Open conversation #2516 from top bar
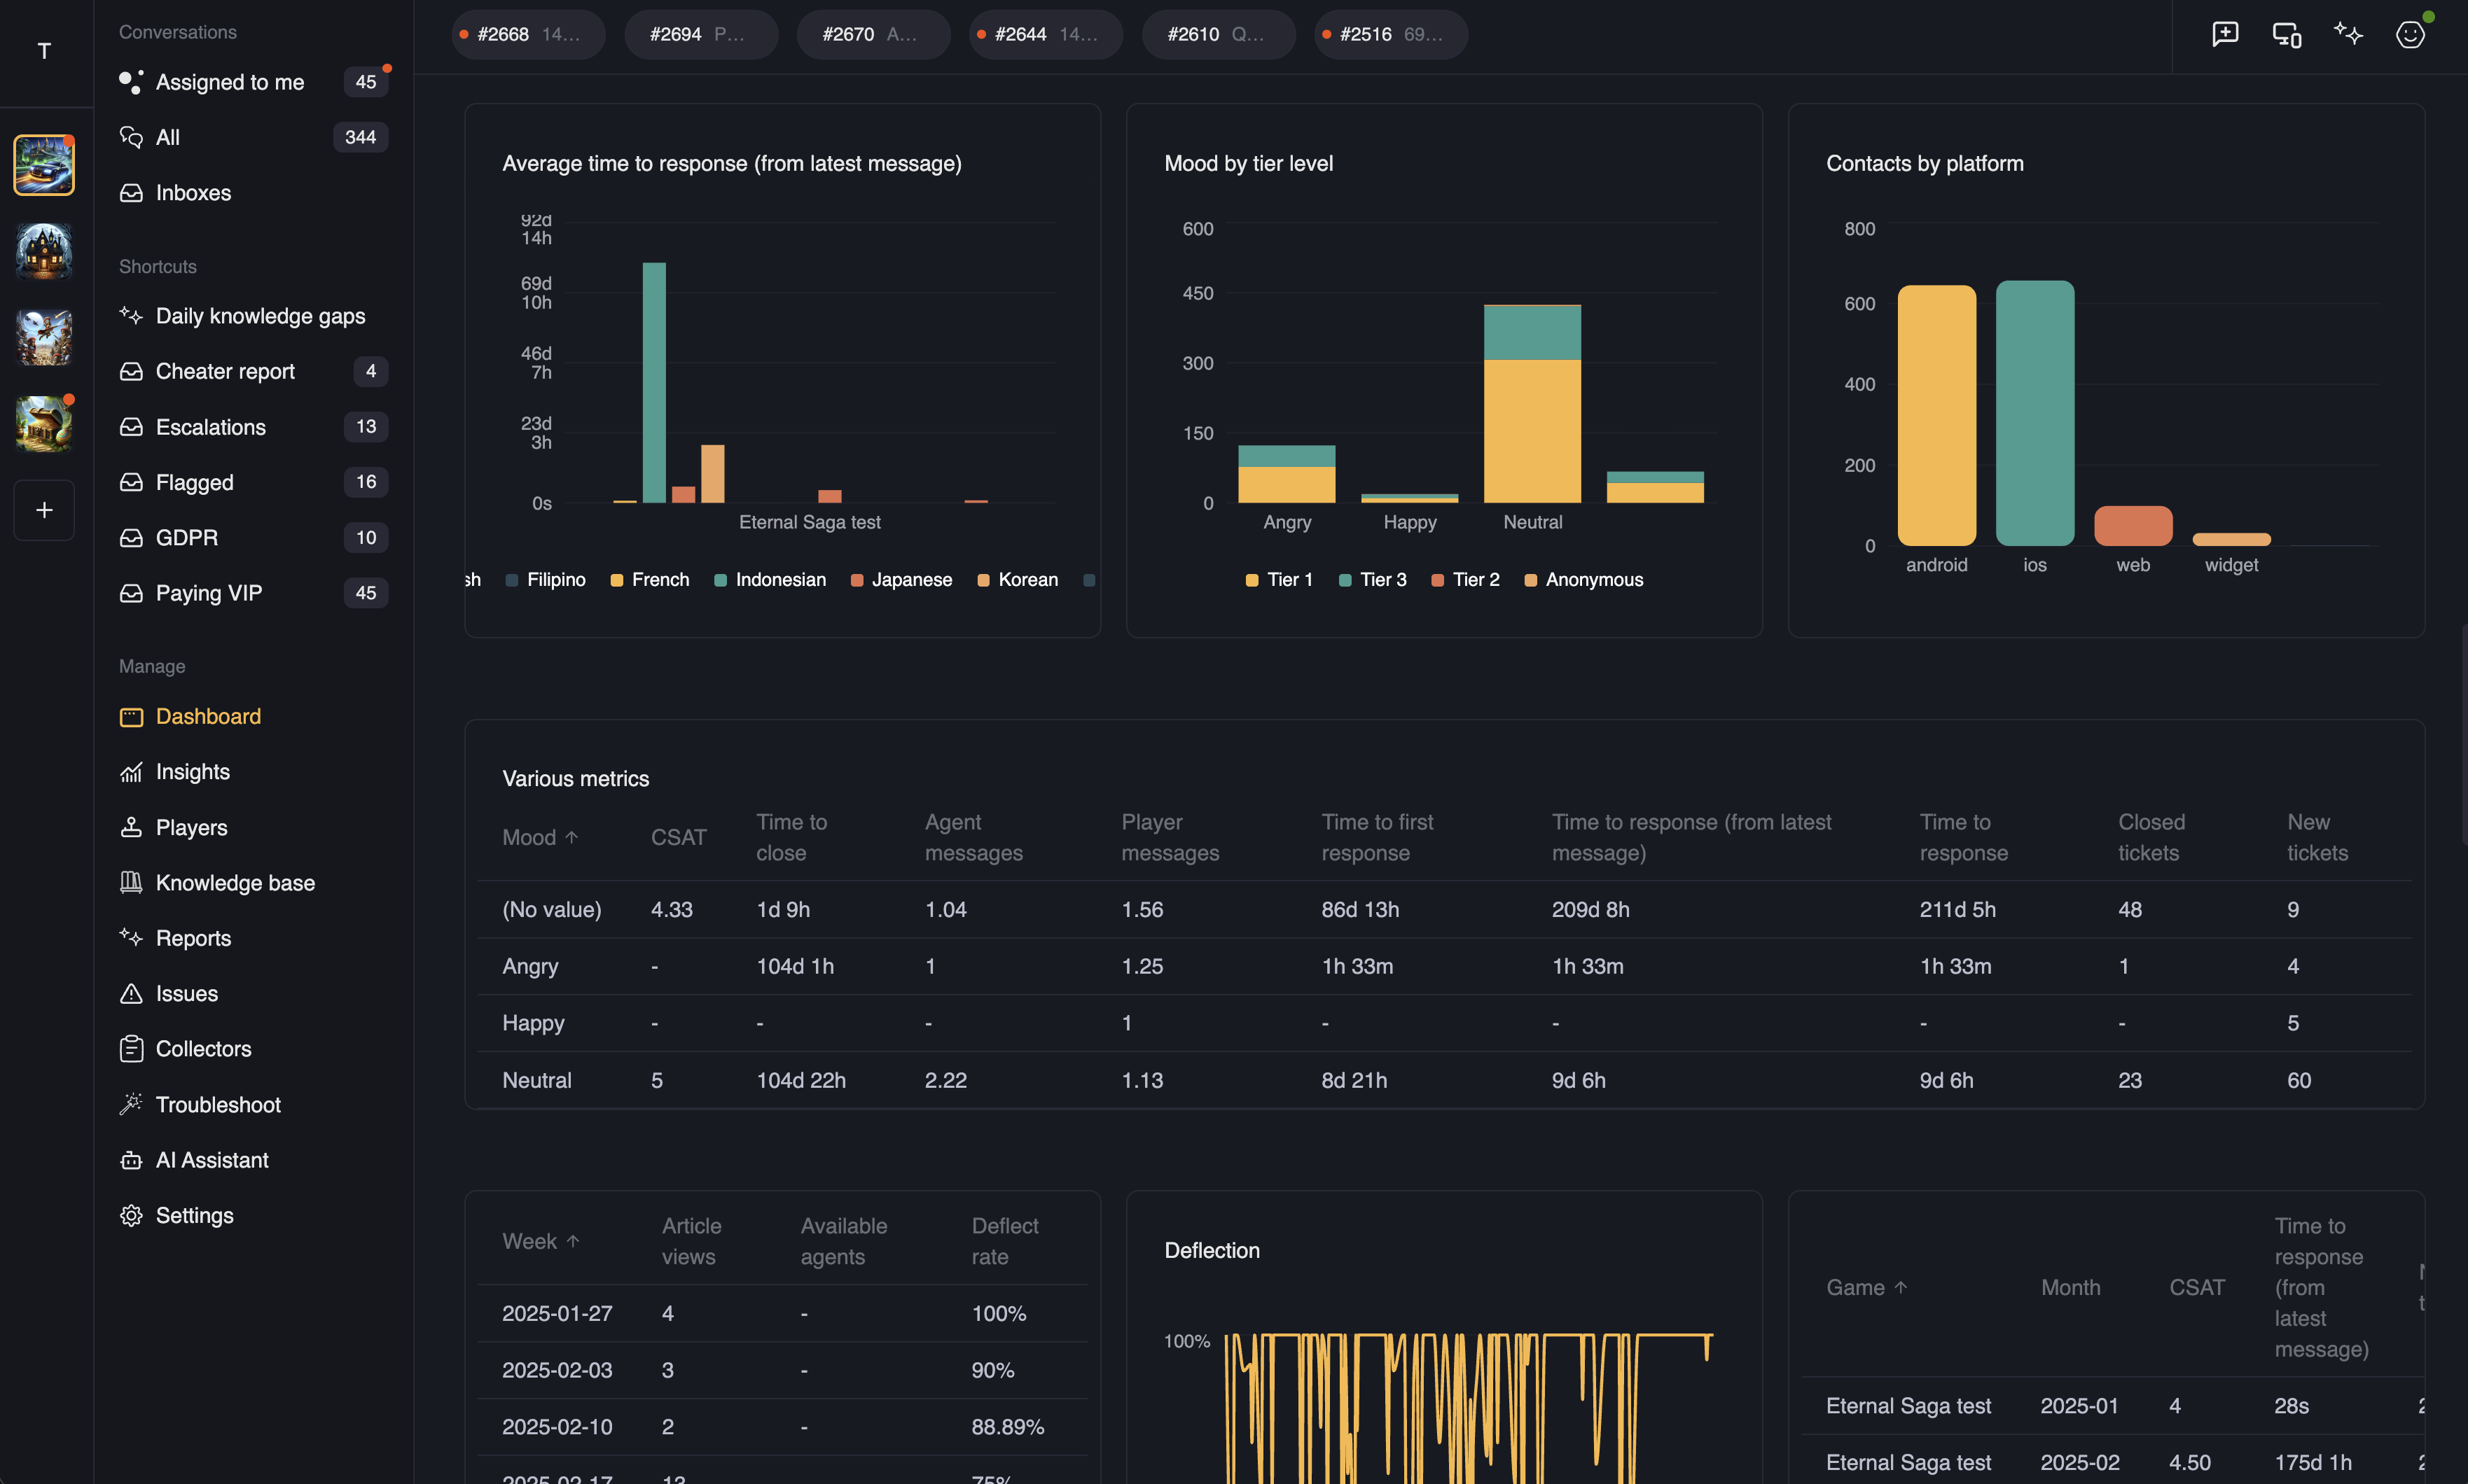Screen dimensions: 2468x1484 point(1389,34)
